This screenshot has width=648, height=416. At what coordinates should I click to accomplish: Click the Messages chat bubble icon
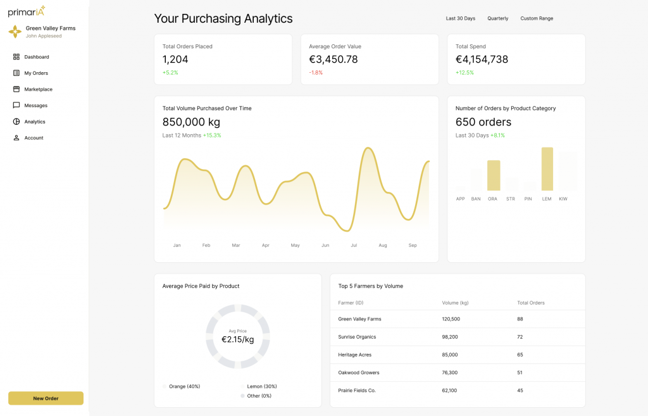click(16, 106)
